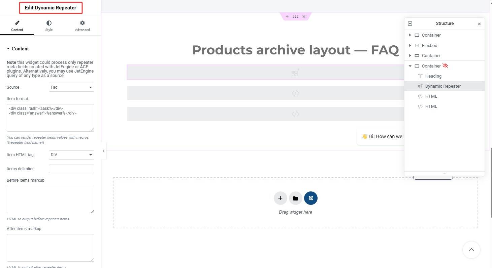
Task: Open the Source dropdown showing Faq
Action: click(x=71, y=87)
